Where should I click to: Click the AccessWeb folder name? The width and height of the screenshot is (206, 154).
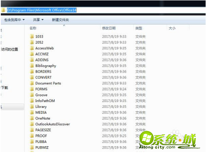(45, 48)
